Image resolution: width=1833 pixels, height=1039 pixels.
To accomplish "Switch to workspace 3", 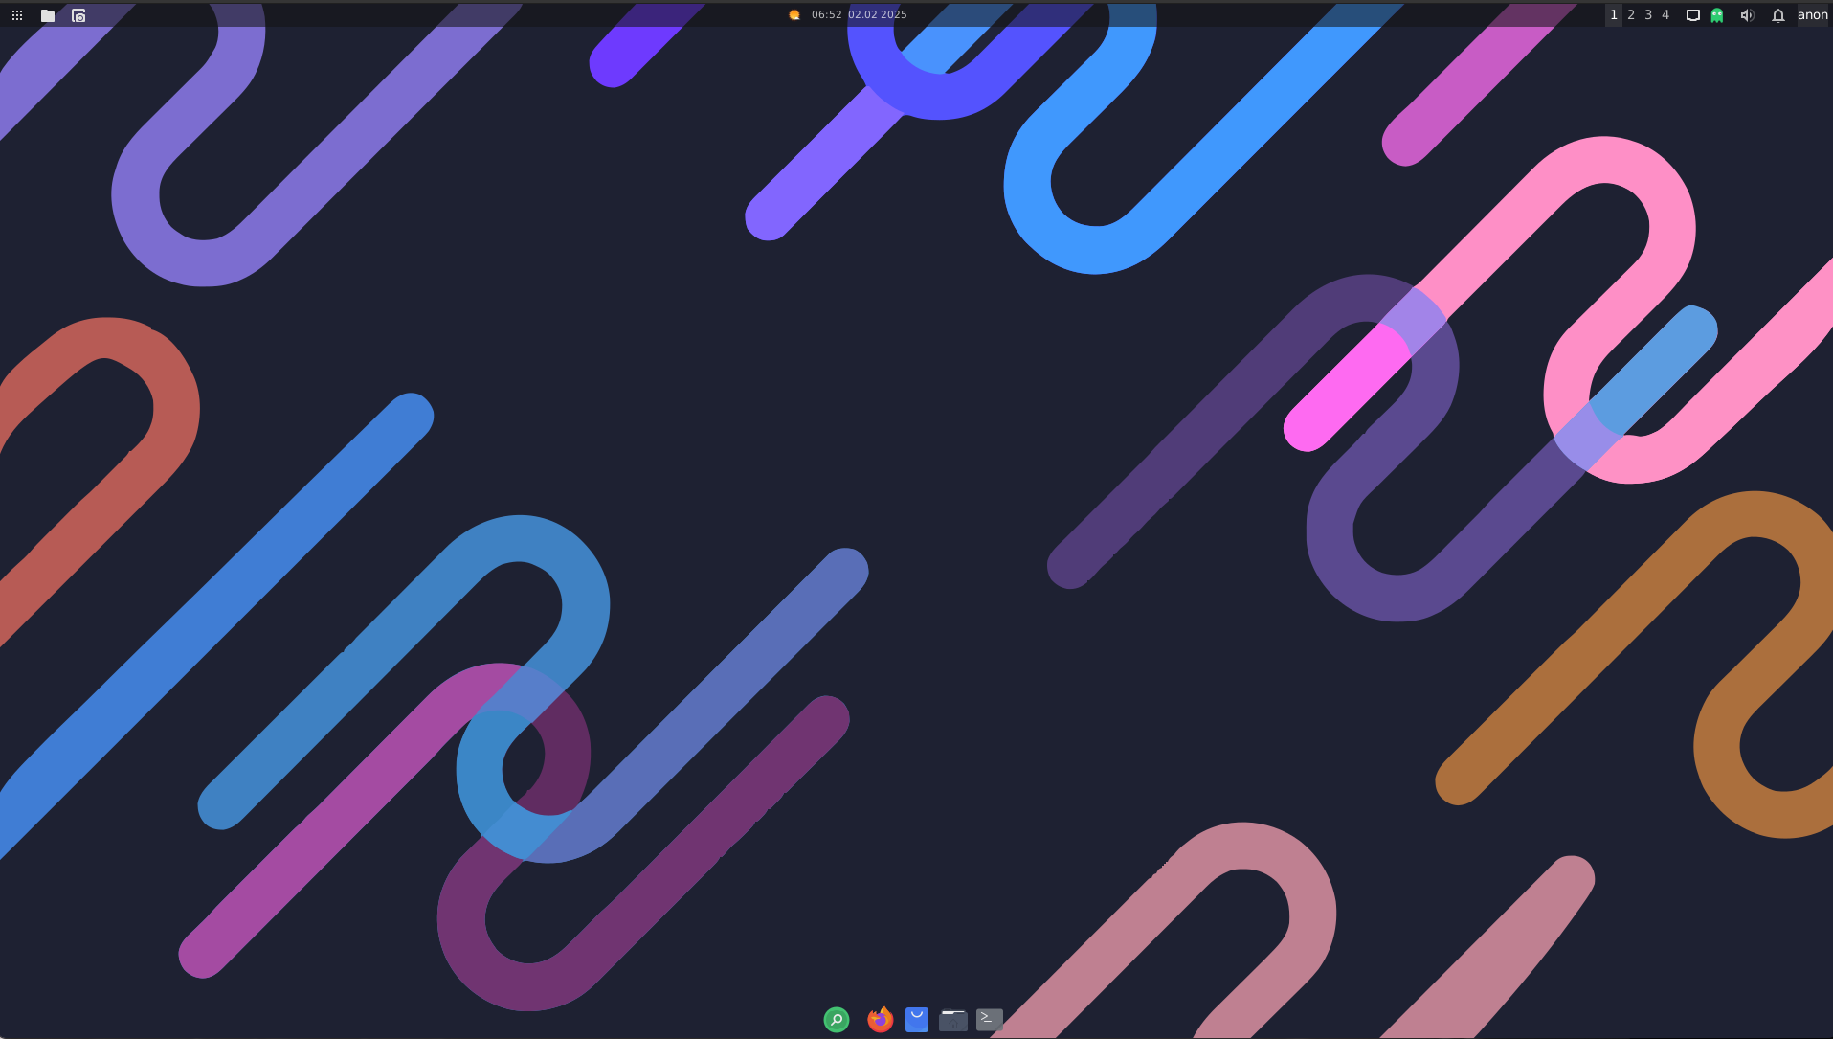I will pyautogui.click(x=1648, y=15).
